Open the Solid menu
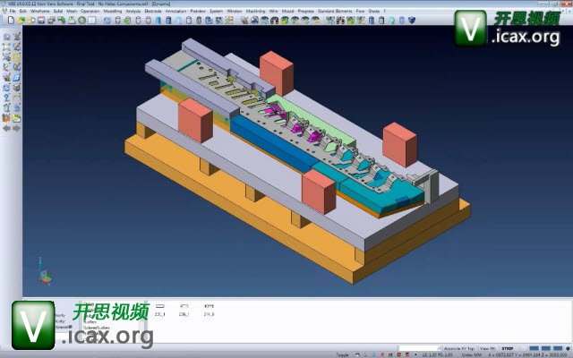 coord(58,11)
